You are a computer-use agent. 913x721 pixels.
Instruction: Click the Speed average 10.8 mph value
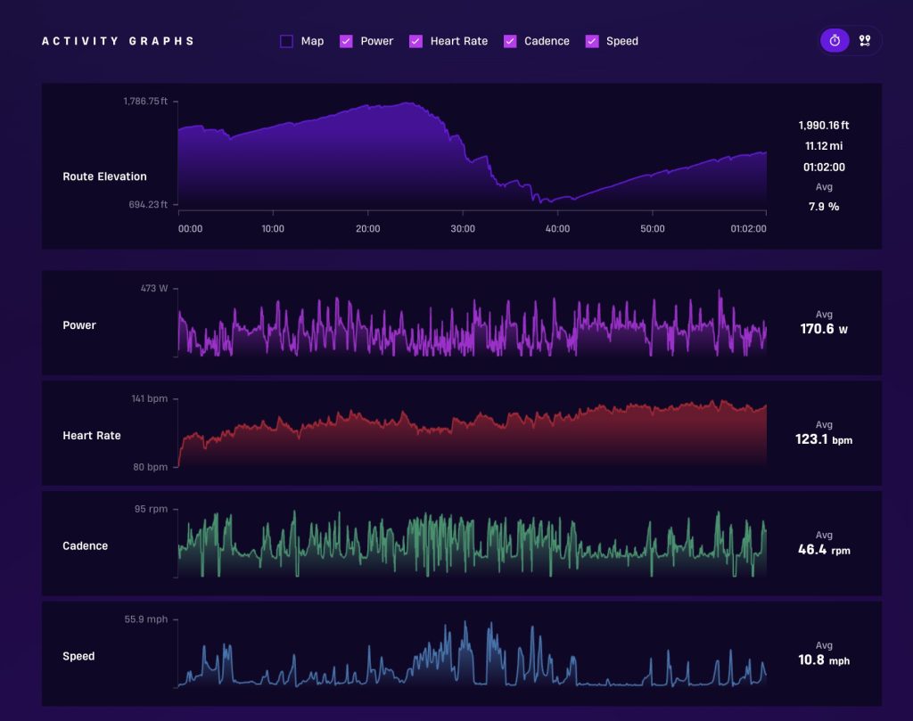click(824, 660)
